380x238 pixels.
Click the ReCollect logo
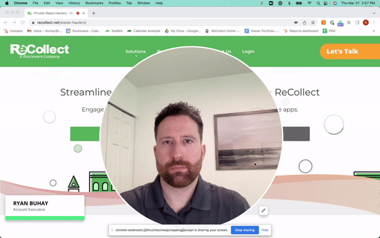40,51
